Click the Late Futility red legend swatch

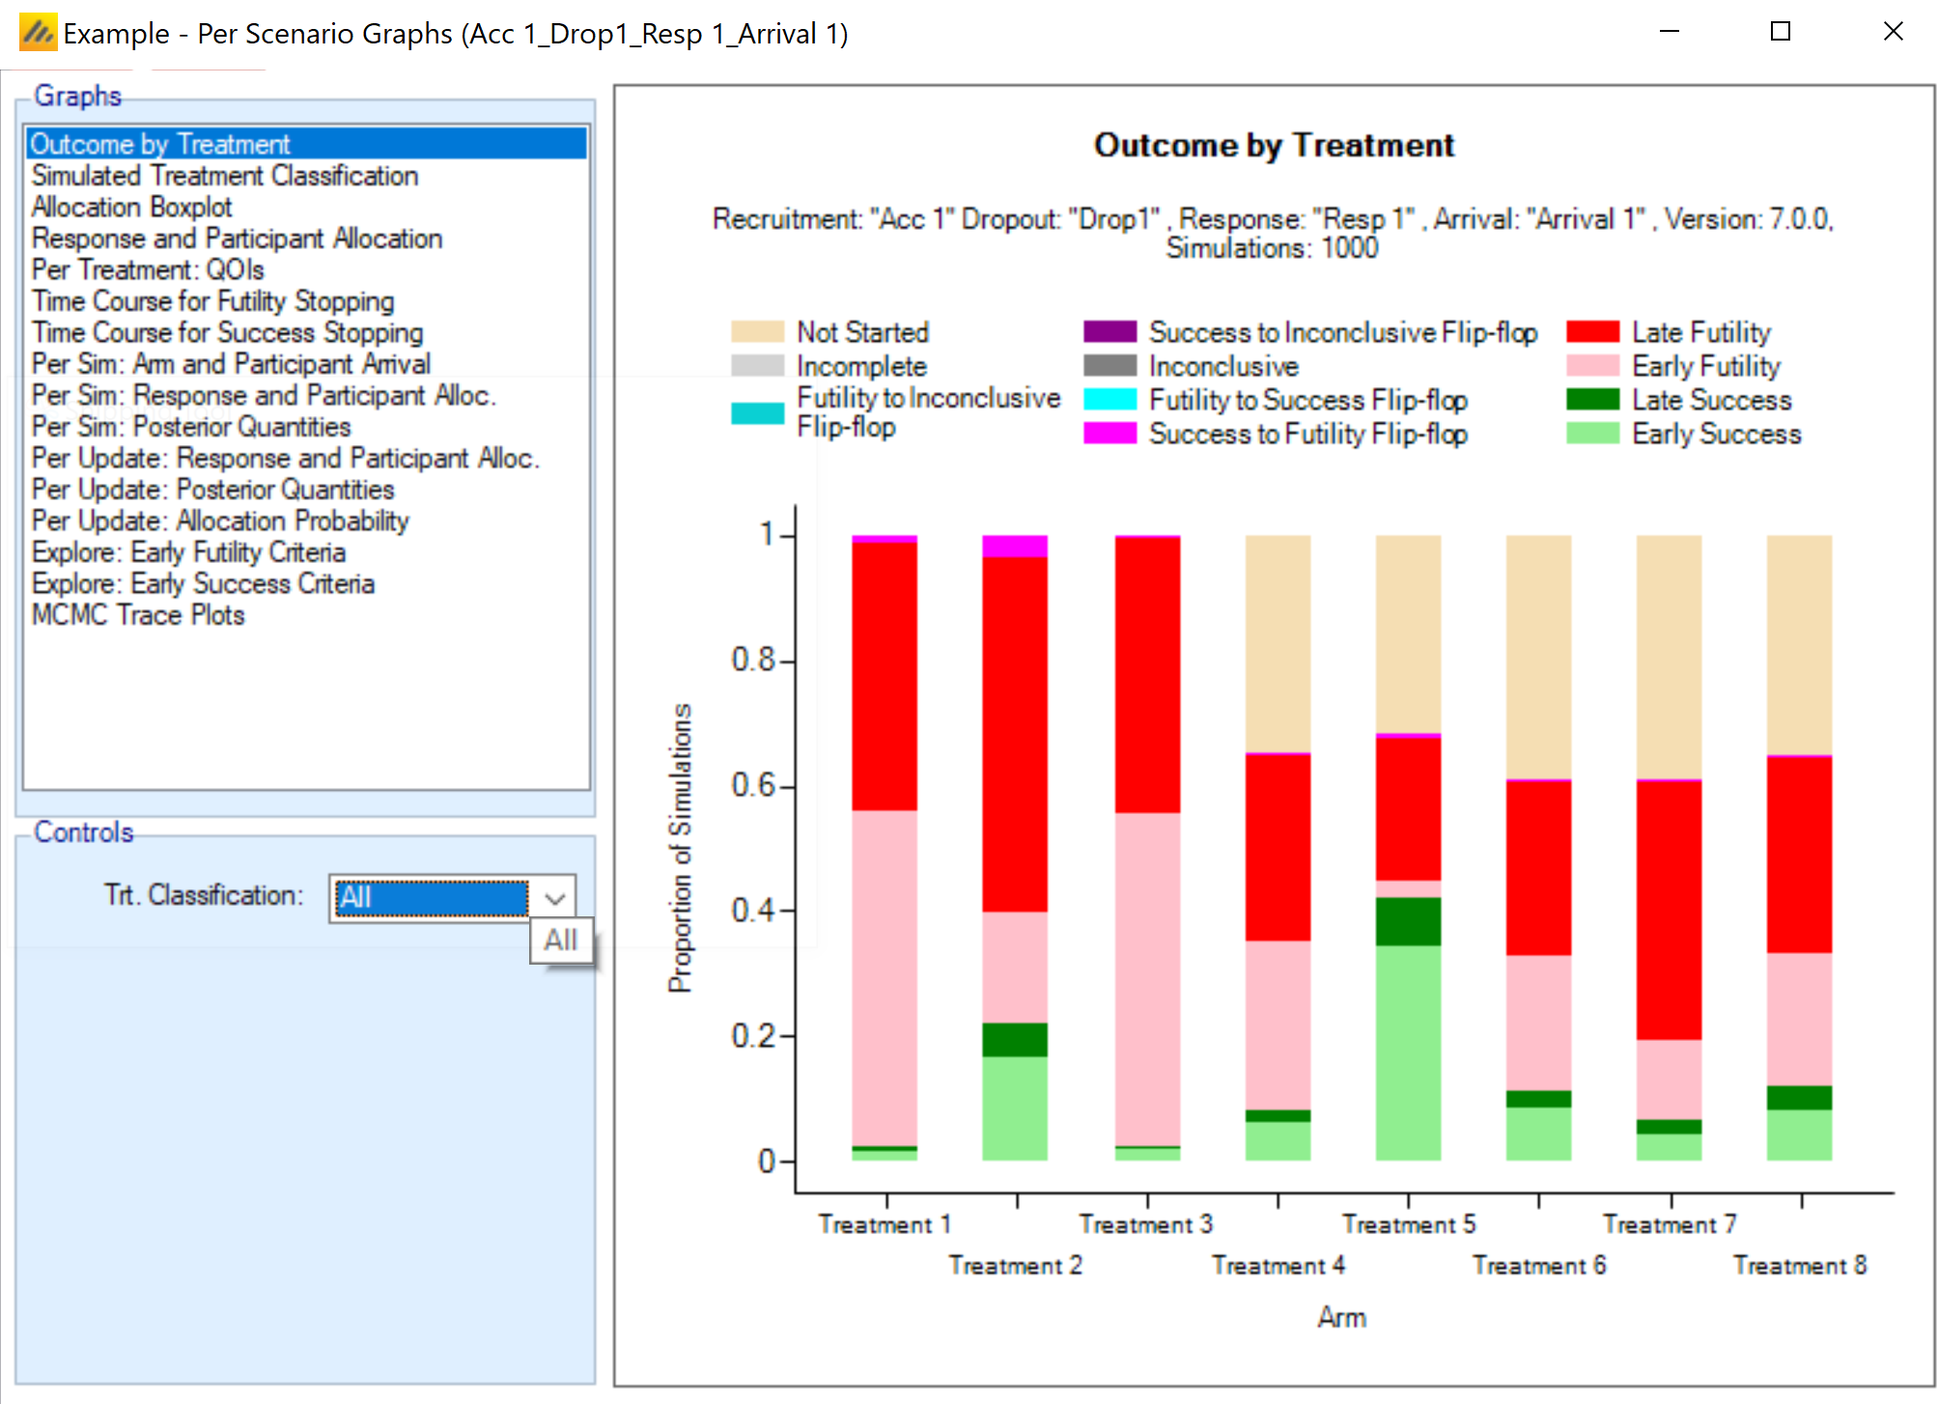pyautogui.click(x=1592, y=332)
